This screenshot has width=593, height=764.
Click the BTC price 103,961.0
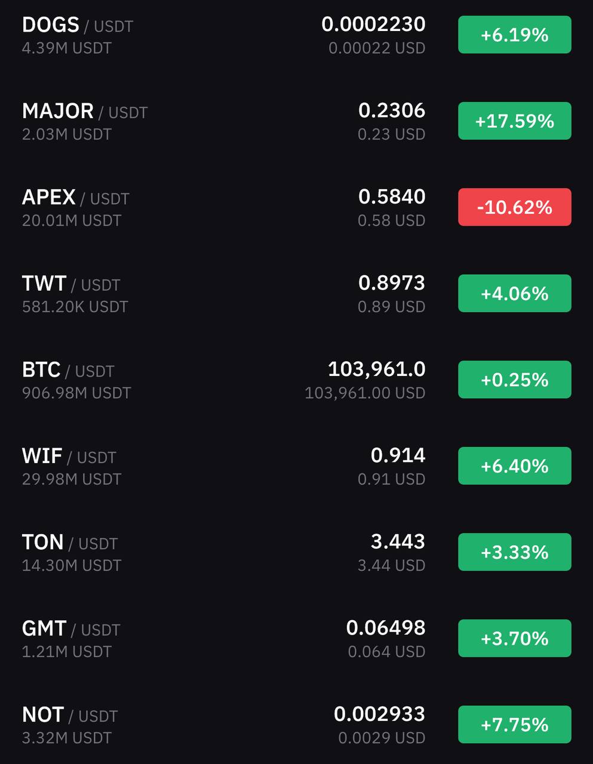(377, 369)
